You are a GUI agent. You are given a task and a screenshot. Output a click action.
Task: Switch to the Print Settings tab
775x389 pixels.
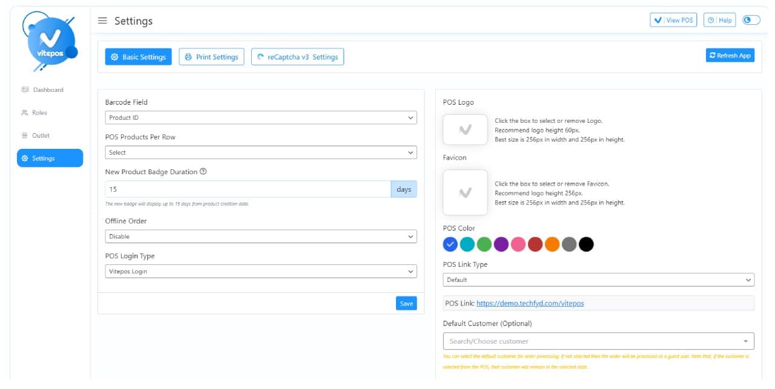click(x=211, y=56)
